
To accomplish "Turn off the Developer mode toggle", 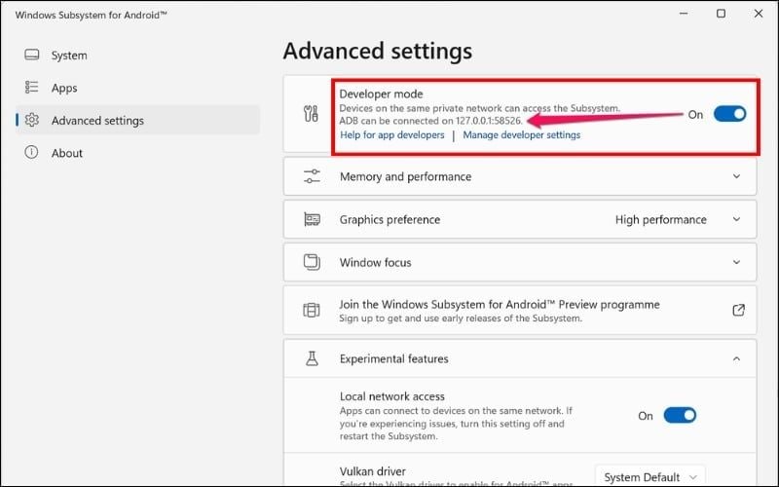I will tap(729, 114).
